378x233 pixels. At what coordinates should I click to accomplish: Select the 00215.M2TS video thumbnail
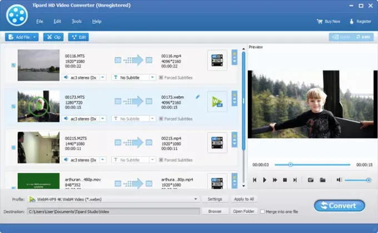38,147
